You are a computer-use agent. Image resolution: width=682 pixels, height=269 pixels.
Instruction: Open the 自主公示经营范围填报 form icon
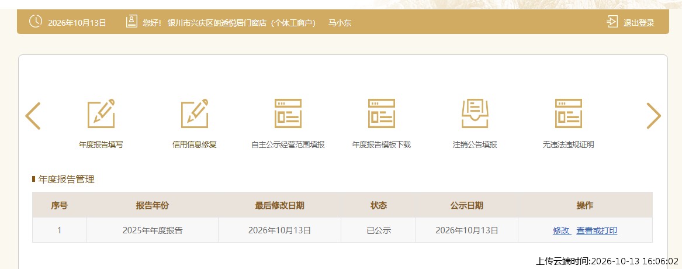(x=288, y=113)
